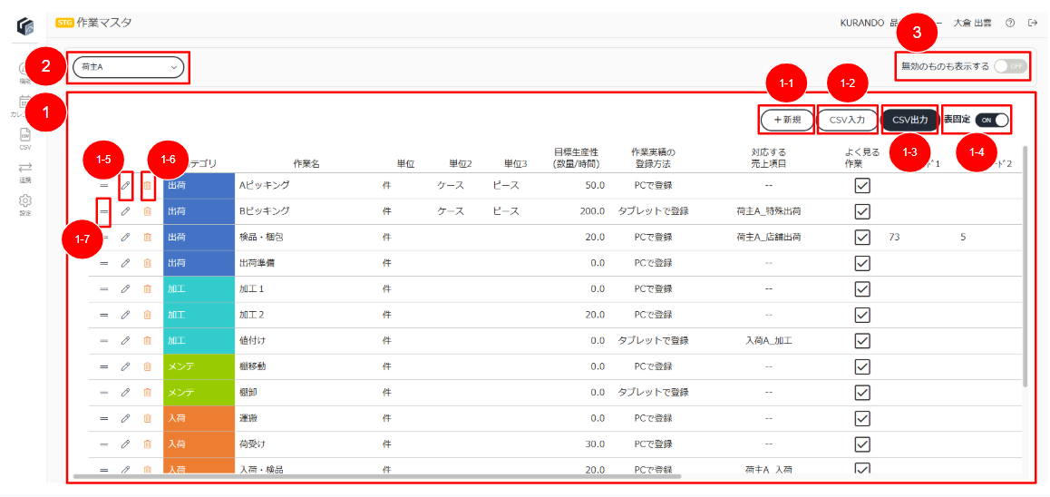Open the 設定 gear icon in sidebar
The height and width of the screenshot is (497, 1050).
coord(24,201)
